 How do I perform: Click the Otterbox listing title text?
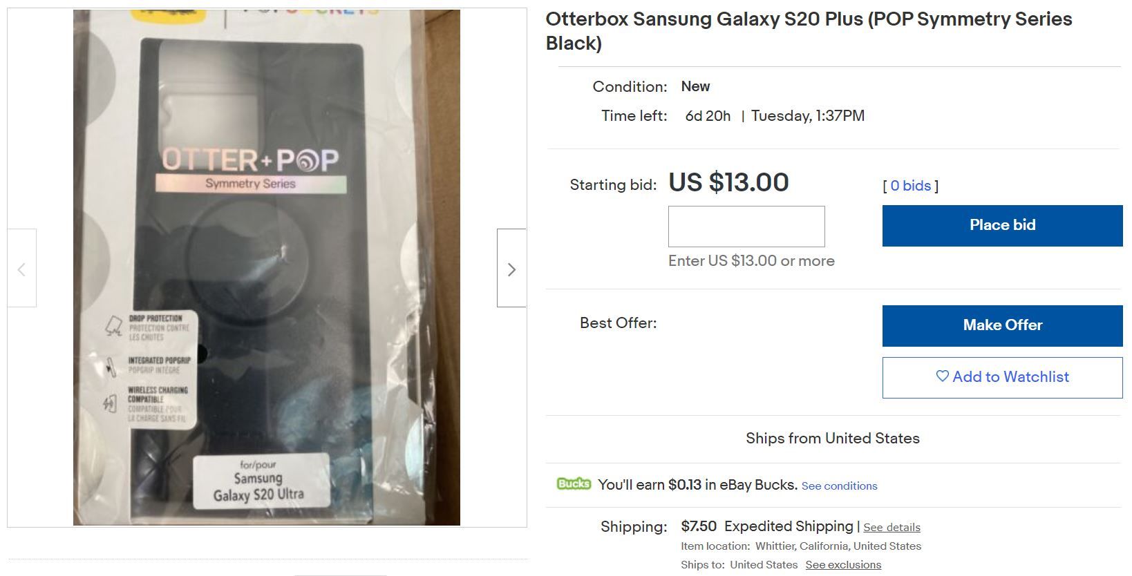(x=809, y=30)
